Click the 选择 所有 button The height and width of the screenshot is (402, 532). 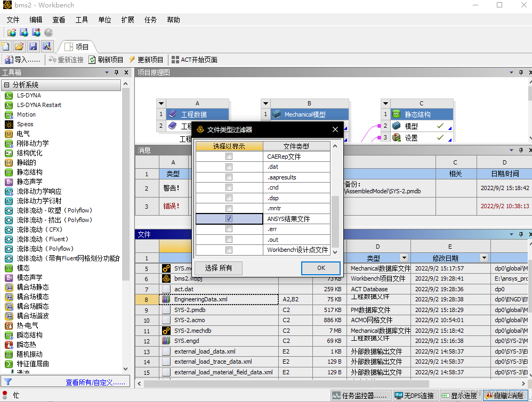coord(219,268)
